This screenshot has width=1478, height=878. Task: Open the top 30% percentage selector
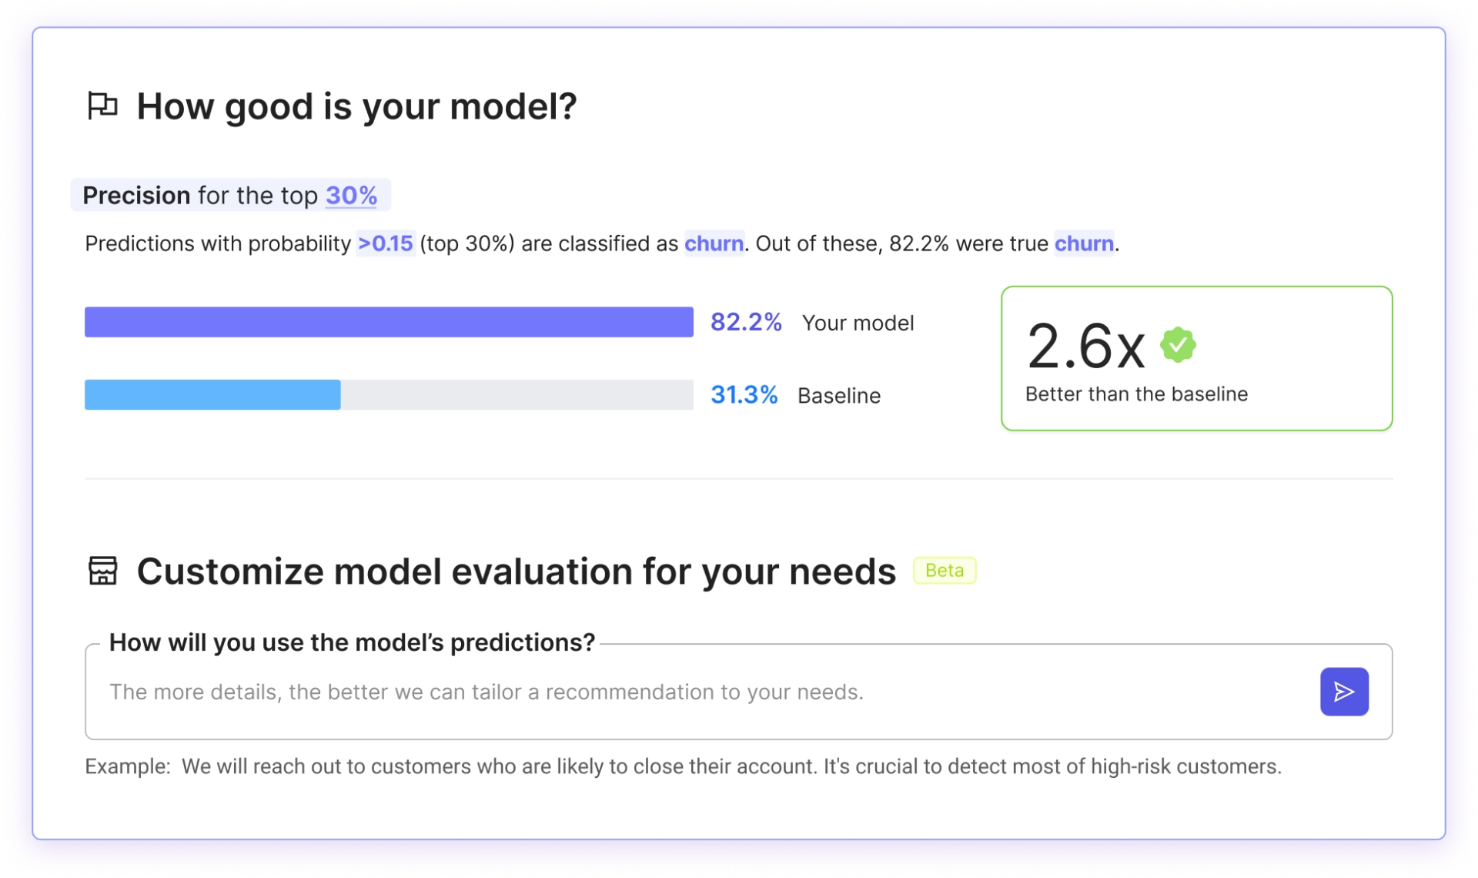click(x=351, y=195)
